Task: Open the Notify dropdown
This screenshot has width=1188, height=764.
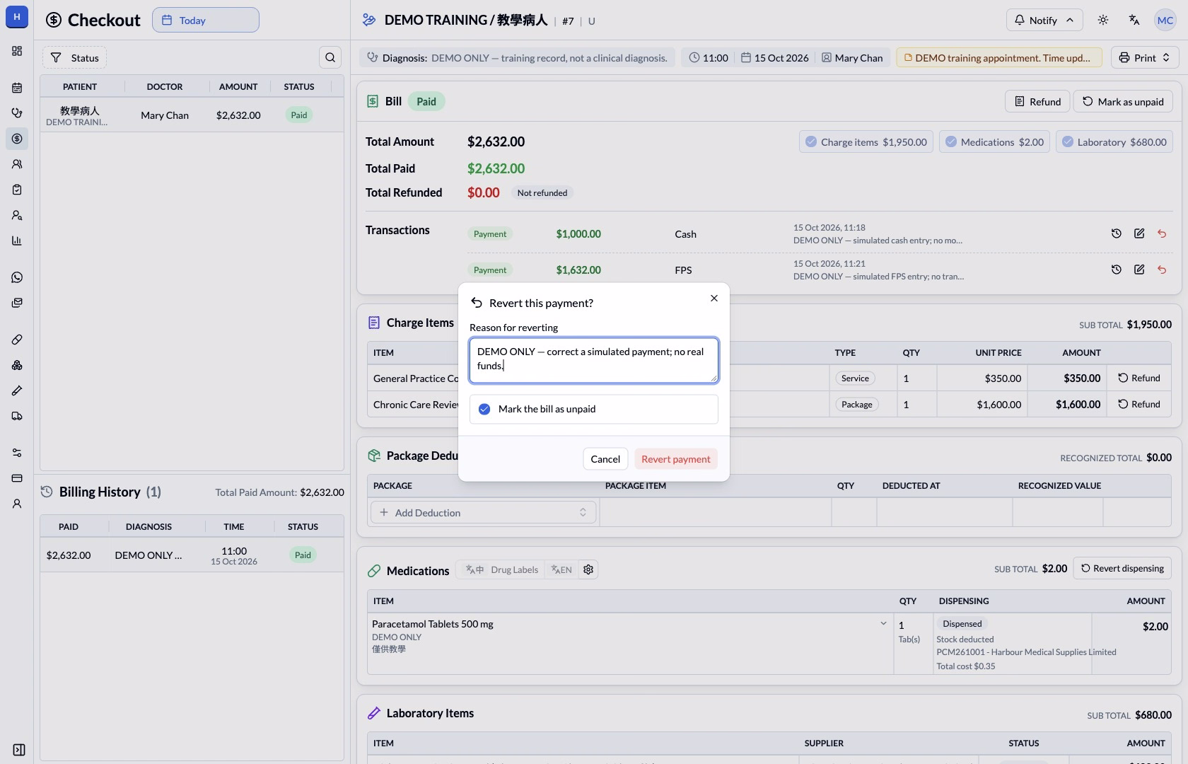Action: pyautogui.click(x=1044, y=20)
